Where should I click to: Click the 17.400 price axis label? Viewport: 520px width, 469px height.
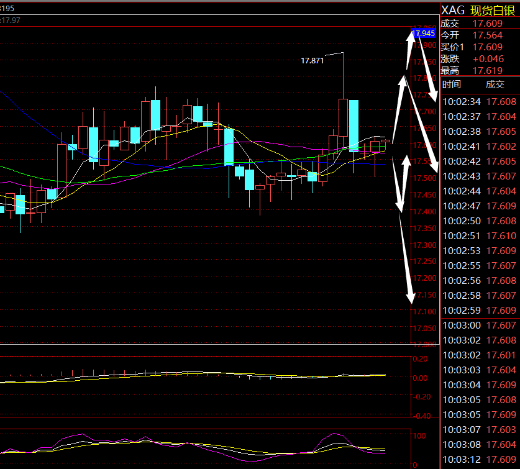(x=424, y=212)
